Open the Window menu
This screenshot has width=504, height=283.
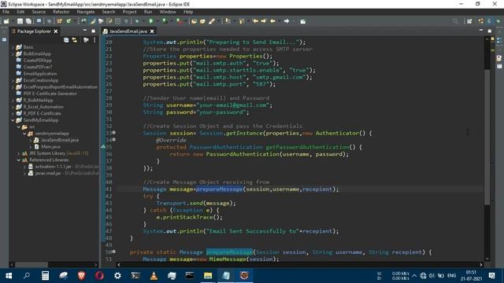(168, 12)
